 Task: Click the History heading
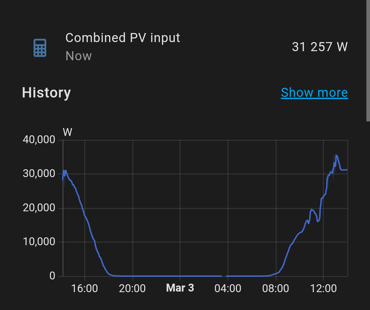tap(46, 93)
